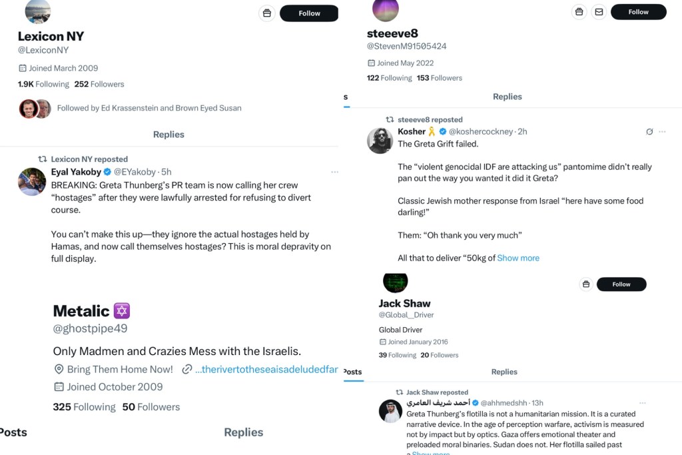682x455 pixels.
Task: Expand Kosher's post with Show more
Action: [x=518, y=258]
